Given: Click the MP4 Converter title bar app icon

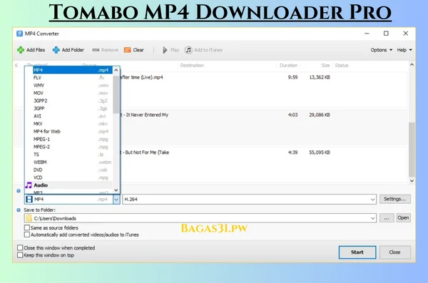Looking at the screenshot, I should pos(19,34).
